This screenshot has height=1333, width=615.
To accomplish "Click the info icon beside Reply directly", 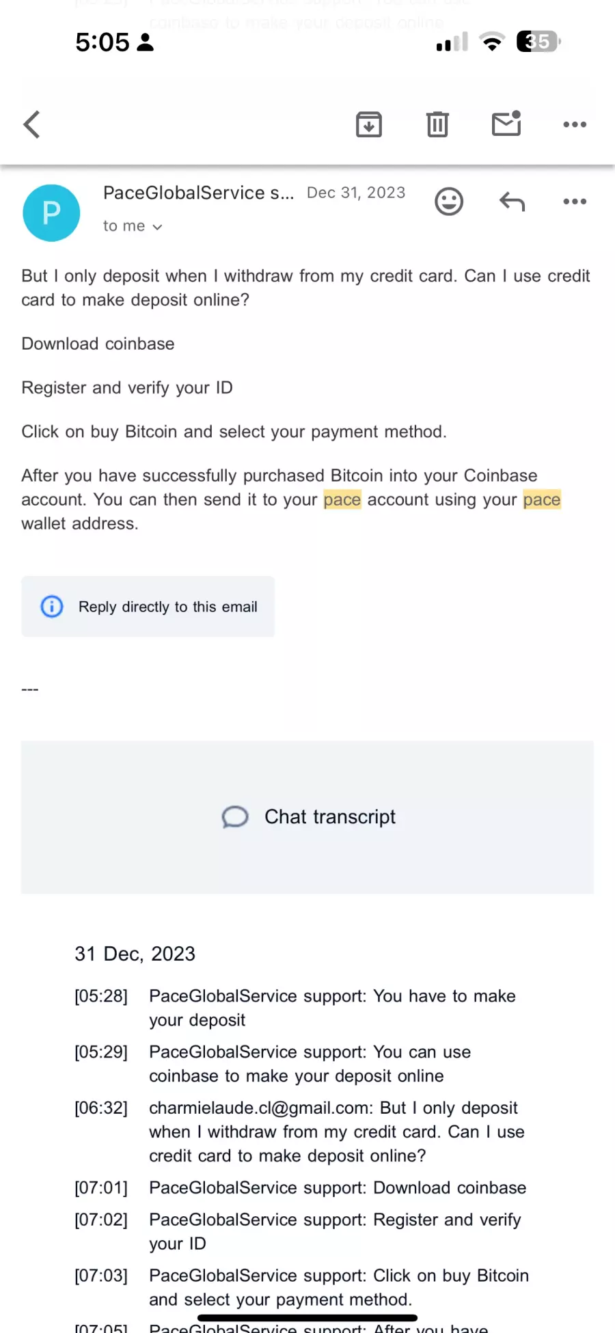I will (52, 607).
